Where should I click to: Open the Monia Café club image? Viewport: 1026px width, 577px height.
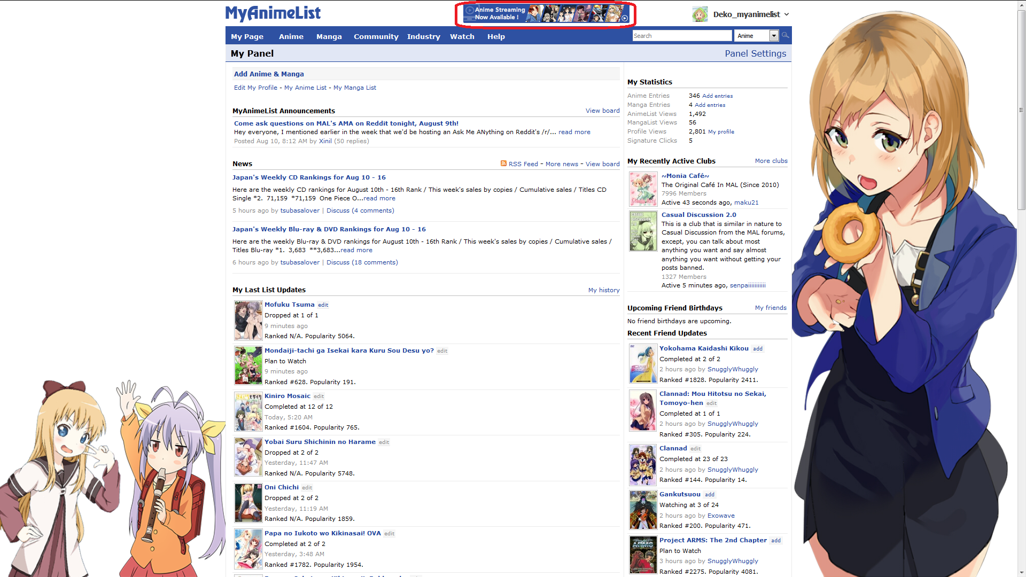coord(643,189)
